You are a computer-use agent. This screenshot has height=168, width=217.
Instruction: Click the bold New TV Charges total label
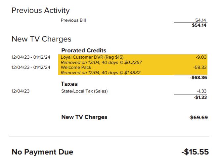84,117
